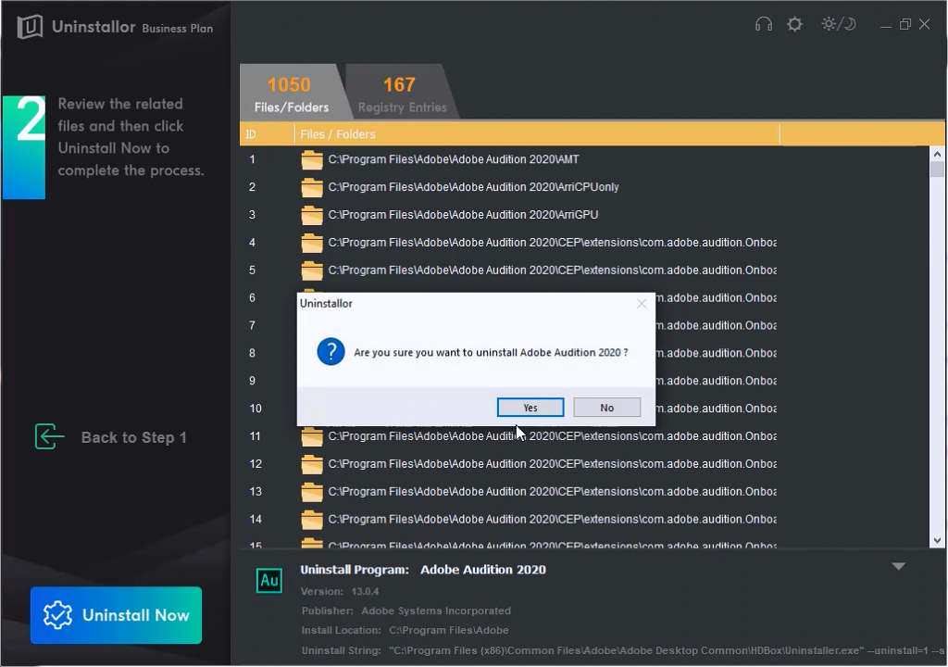This screenshot has height=667, width=948.
Task: Select the path text in row 13
Action: coord(553,492)
